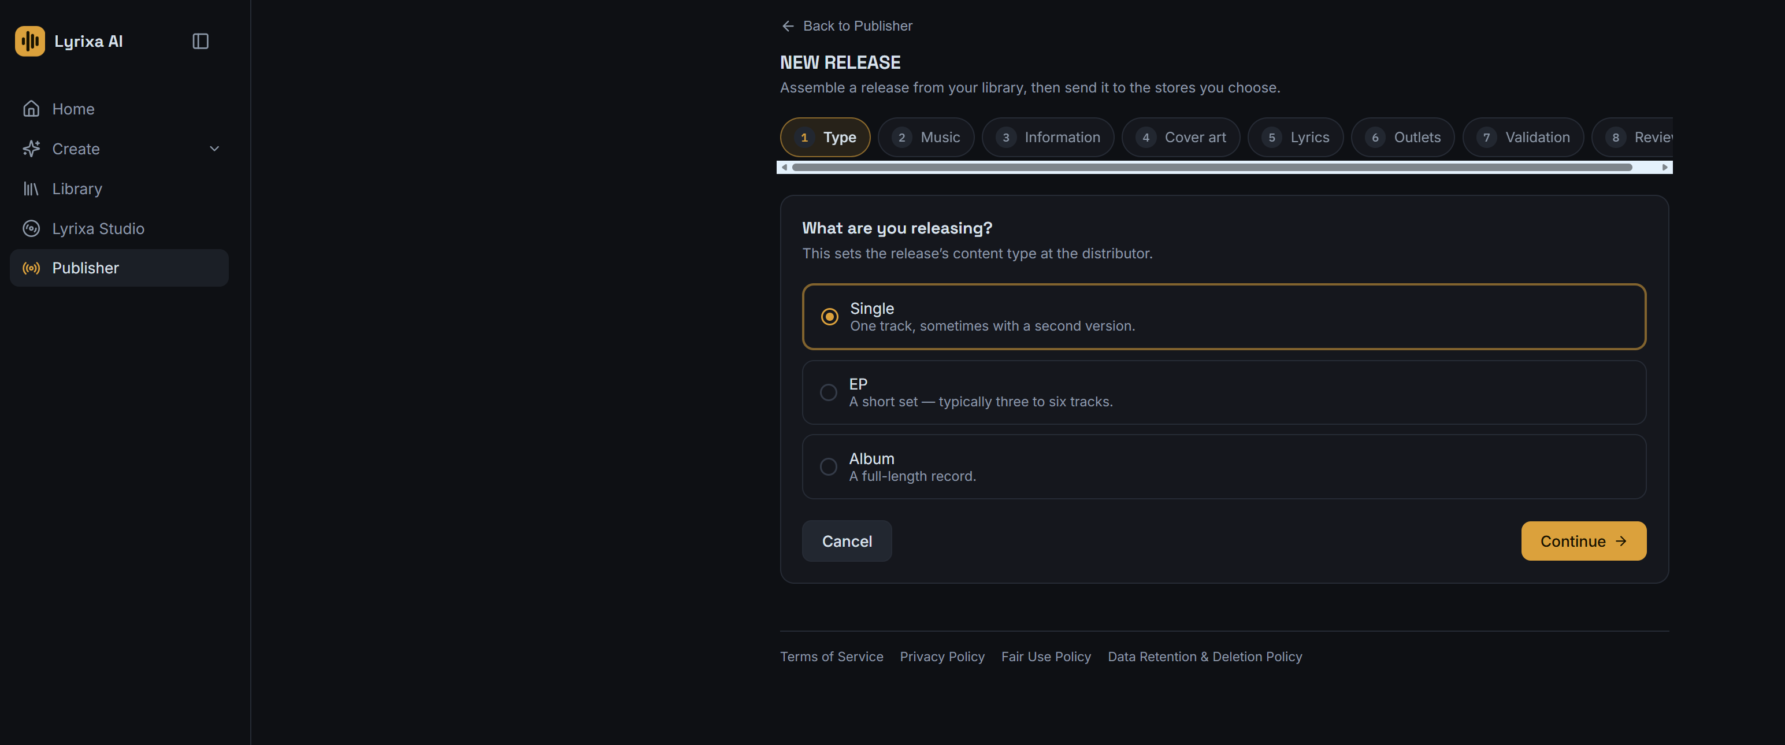This screenshot has height=745, width=1785.
Task: Select the Album radio button
Action: coord(828,467)
